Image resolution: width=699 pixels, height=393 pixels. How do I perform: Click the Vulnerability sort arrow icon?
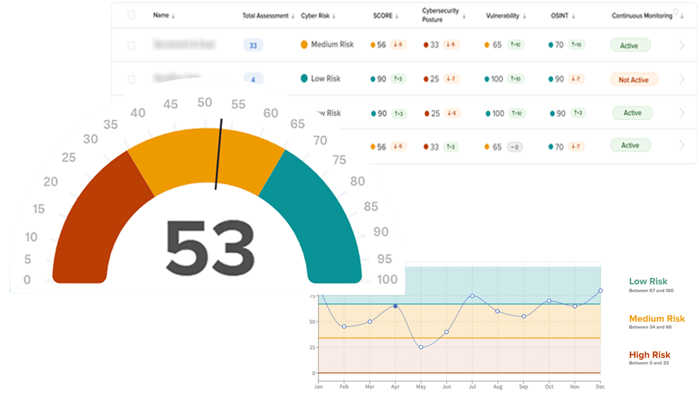coord(524,16)
